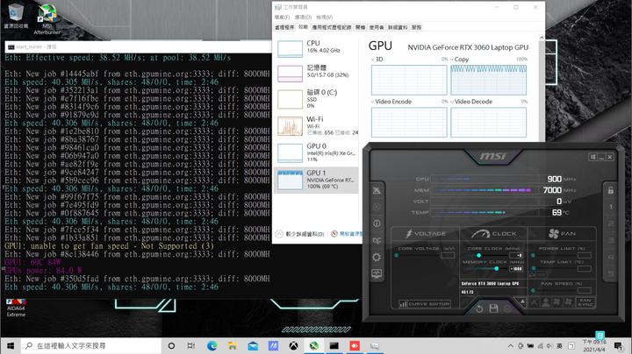Screen dimensions: 632x354
Task: Expand the Copy graph dropdown
Action: coord(452,59)
